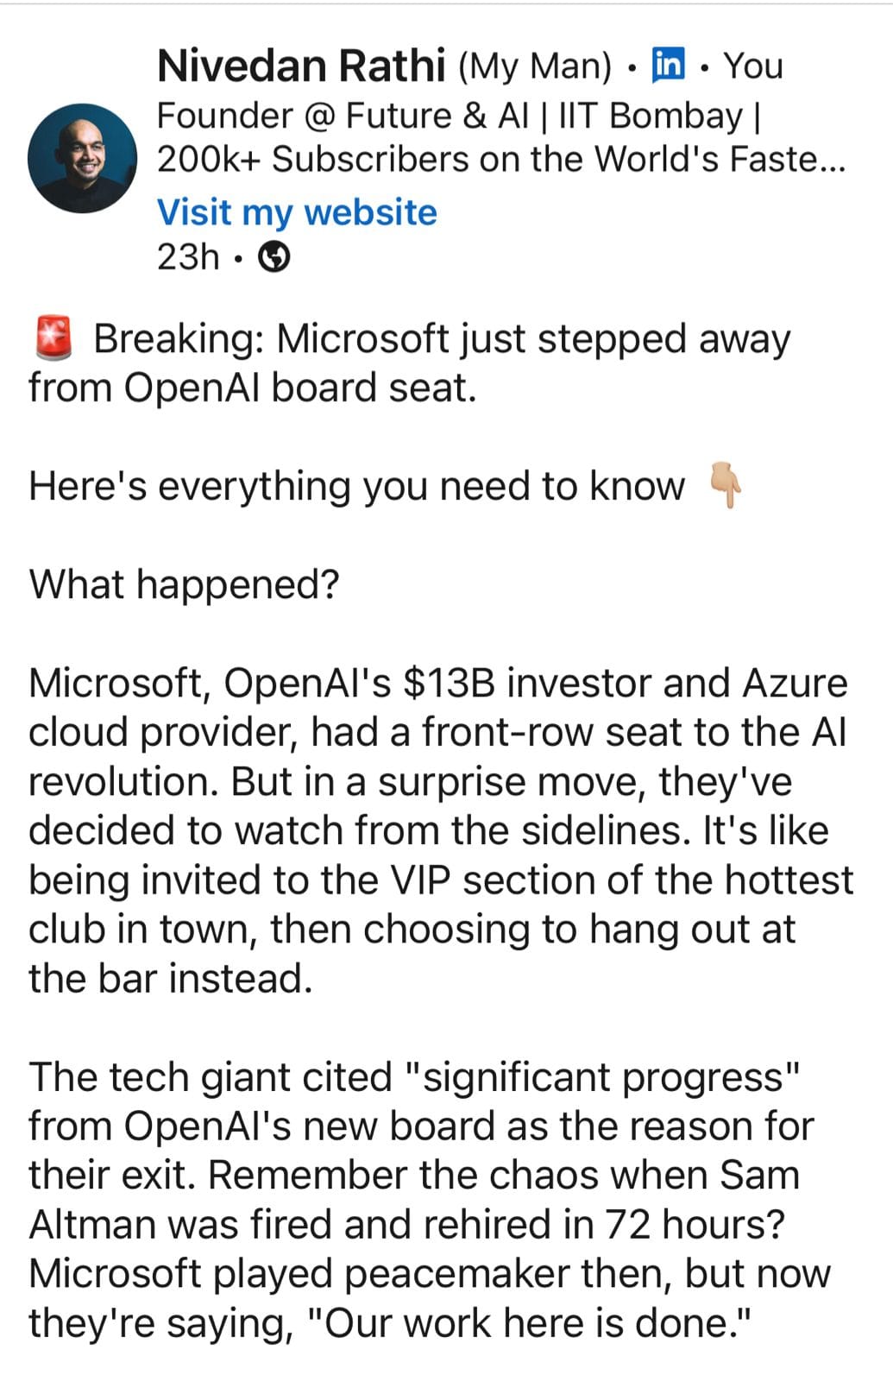The width and height of the screenshot is (893, 1381).
Task: Click the "What happened?" heading text
Action: point(185,584)
